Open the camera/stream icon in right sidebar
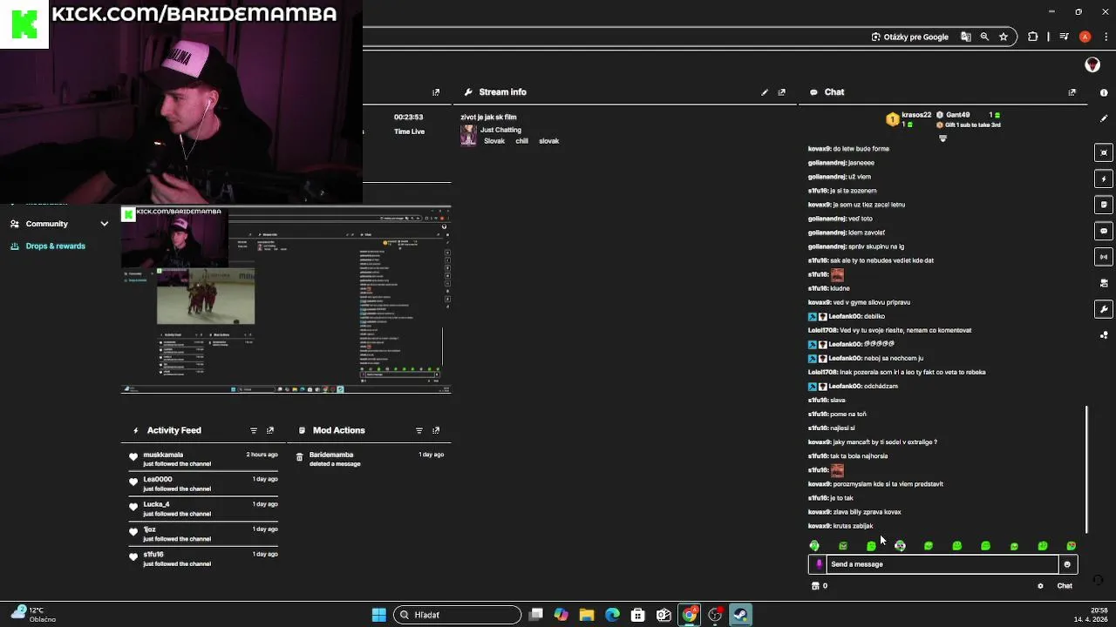 1104,283
